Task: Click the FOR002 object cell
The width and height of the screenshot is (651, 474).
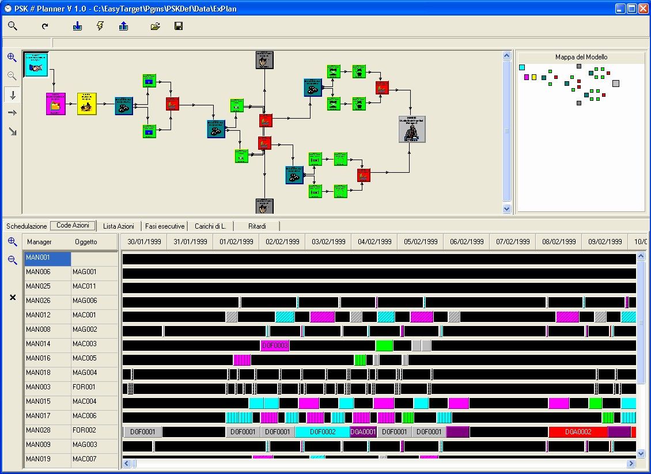Action: pos(94,430)
